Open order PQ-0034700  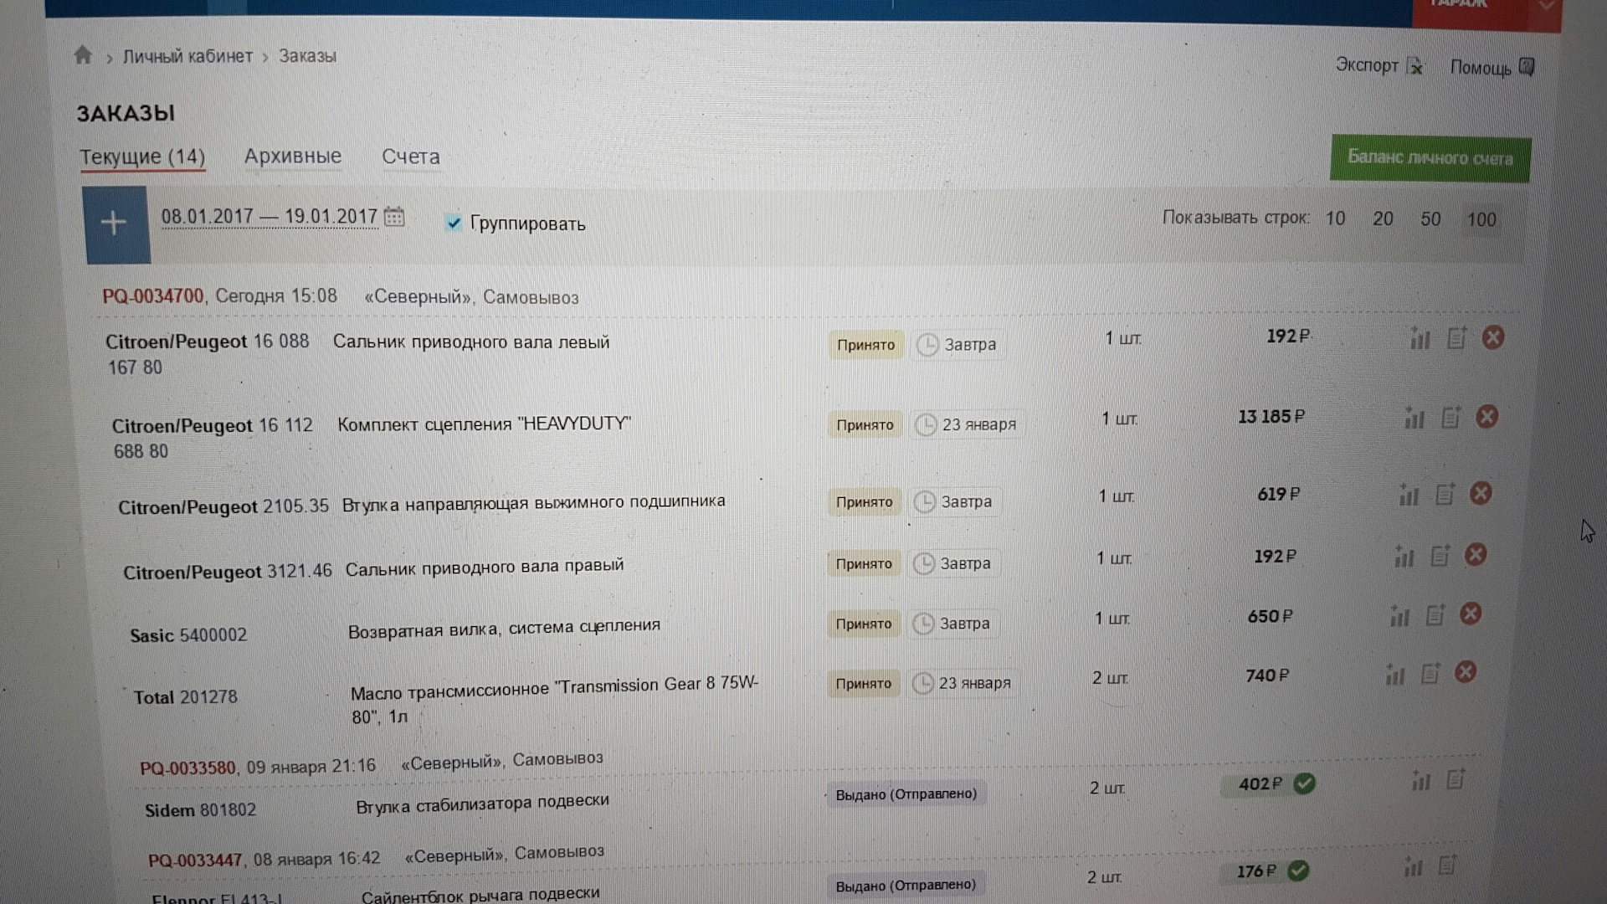coord(152,295)
